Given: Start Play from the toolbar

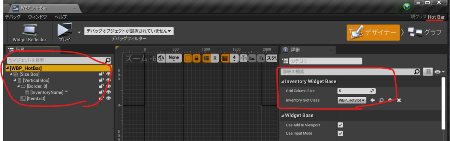Looking at the screenshot, I should tap(64, 32).
